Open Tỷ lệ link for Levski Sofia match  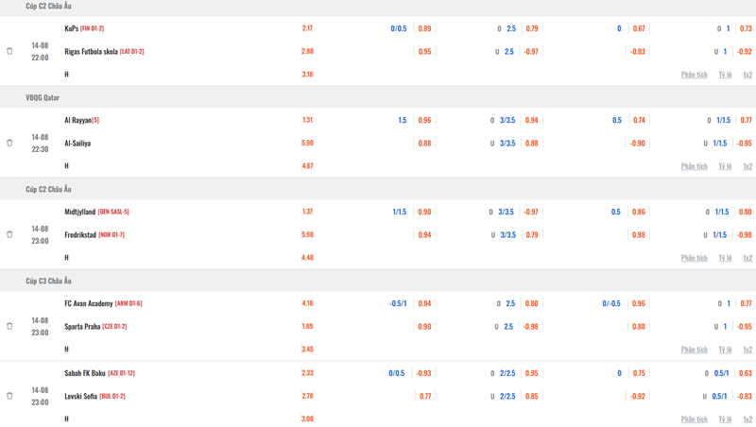[725, 419]
